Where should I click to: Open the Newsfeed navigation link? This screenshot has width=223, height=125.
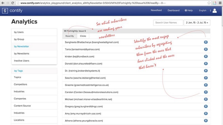click(156, 10)
